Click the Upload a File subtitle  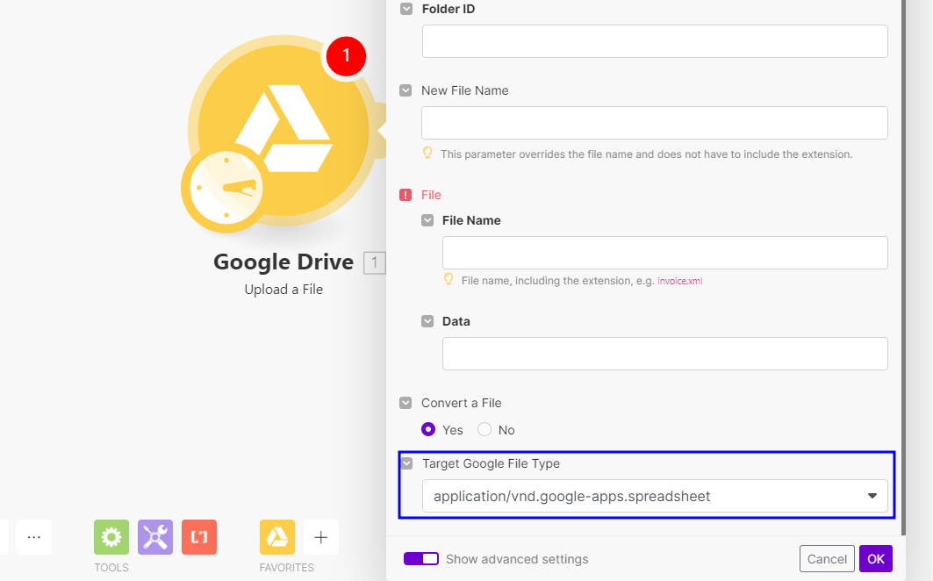[x=283, y=290]
